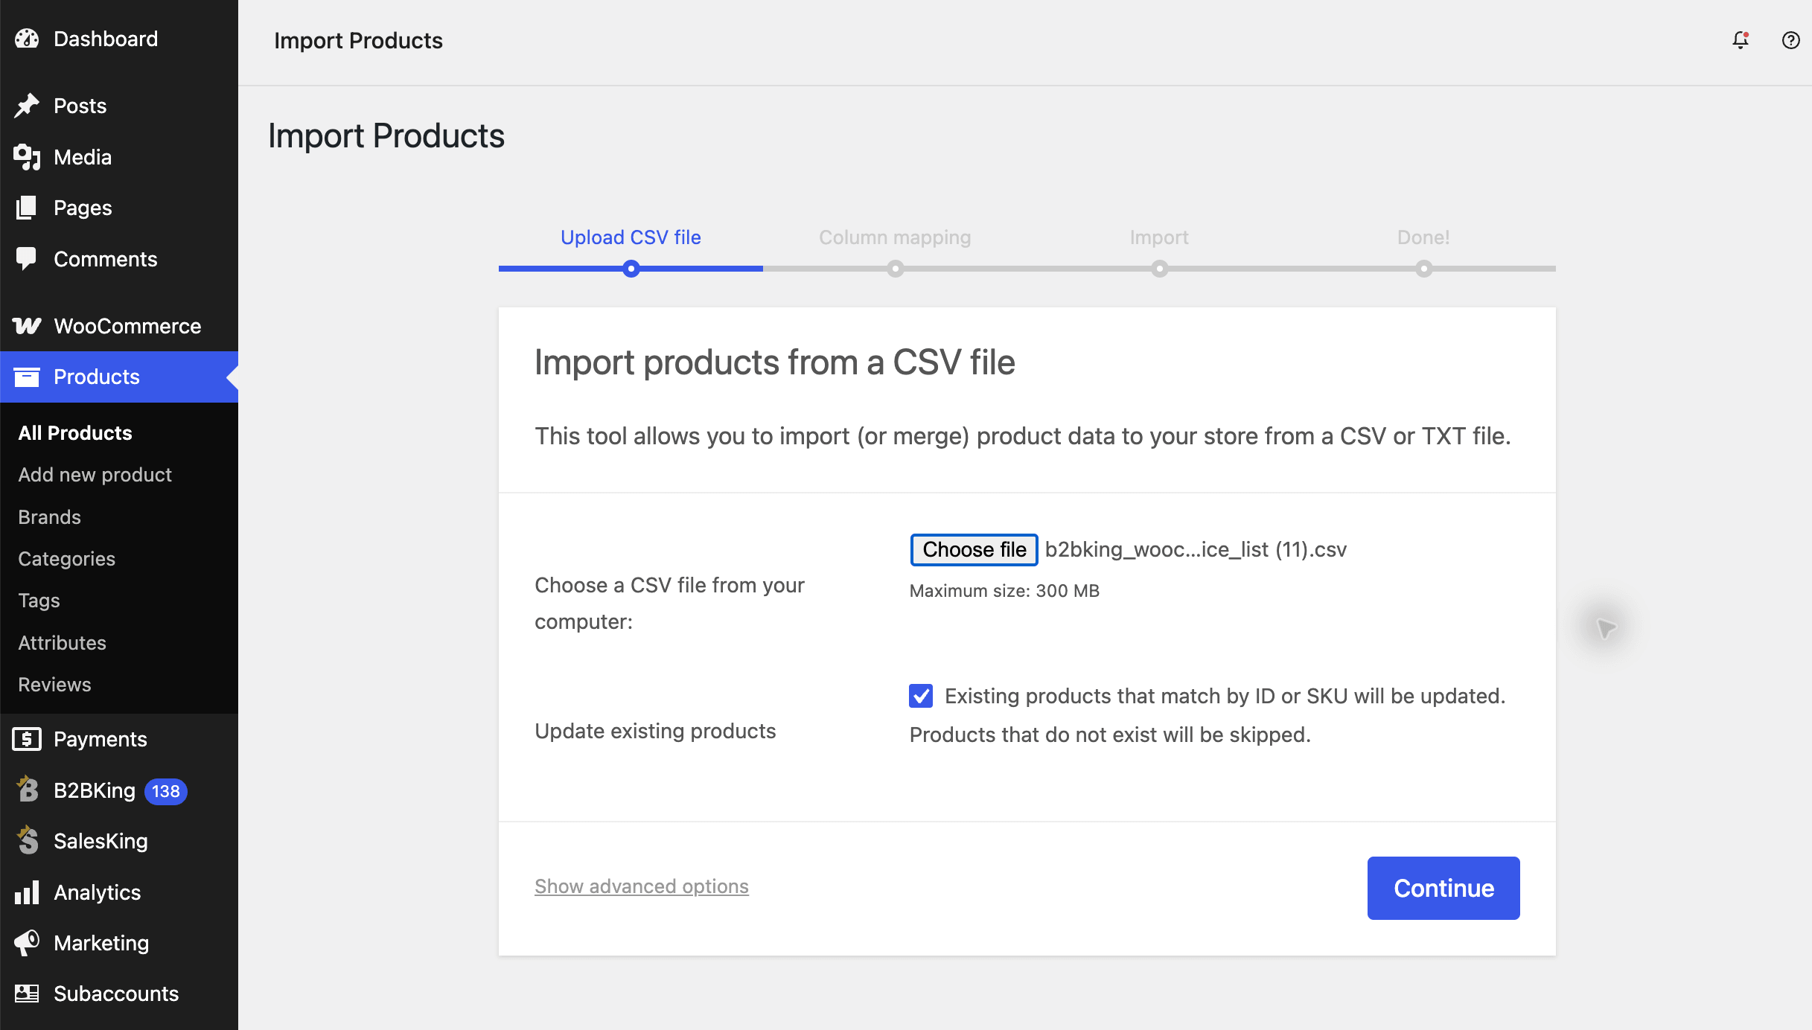Click the Column mapping progress dot
1812x1030 pixels.
pyautogui.click(x=896, y=269)
